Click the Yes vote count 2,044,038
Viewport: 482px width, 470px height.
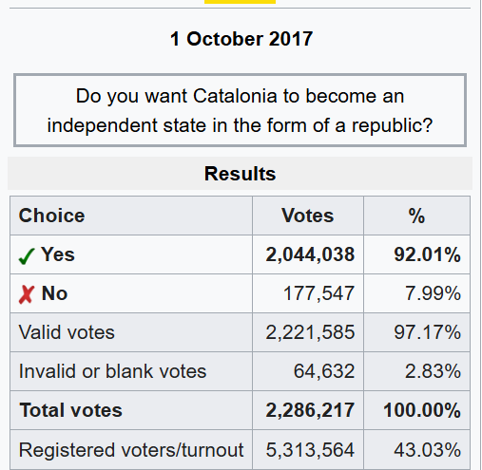click(x=310, y=254)
